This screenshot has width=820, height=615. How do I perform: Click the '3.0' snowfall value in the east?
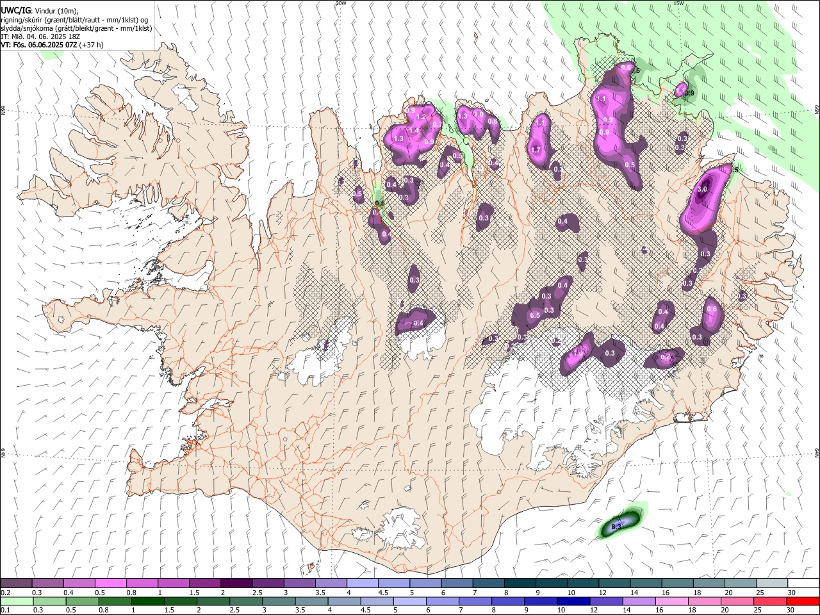(x=702, y=189)
